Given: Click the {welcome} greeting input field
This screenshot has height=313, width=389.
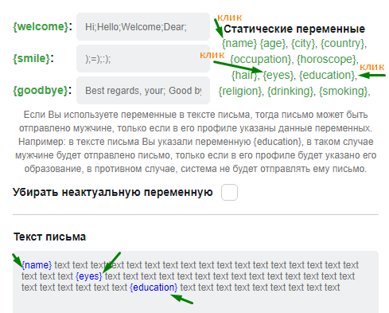Looking at the screenshot, I should pyautogui.click(x=143, y=27).
